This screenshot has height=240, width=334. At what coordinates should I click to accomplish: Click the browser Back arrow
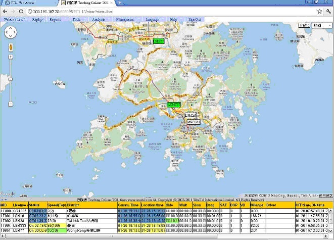click(5, 11)
